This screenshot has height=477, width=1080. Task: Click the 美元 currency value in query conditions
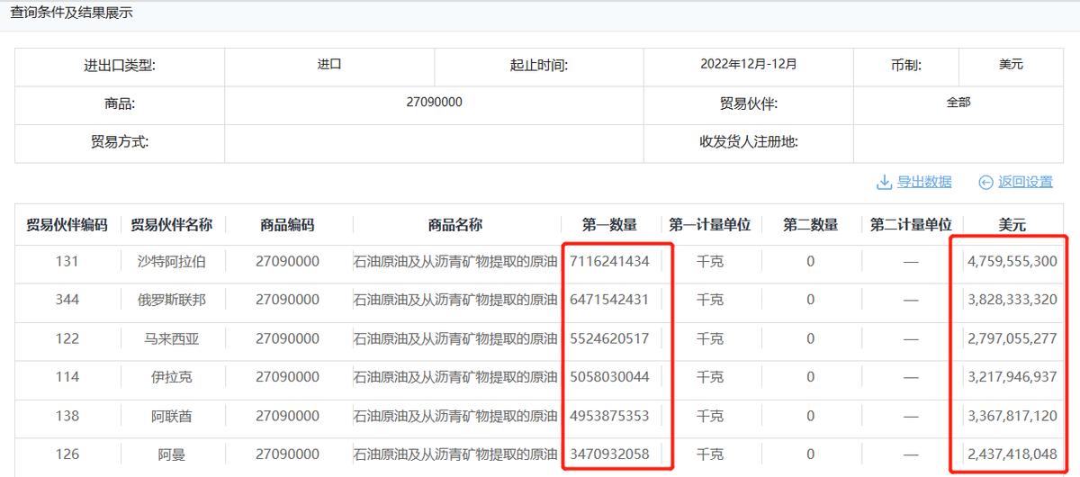(1012, 65)
